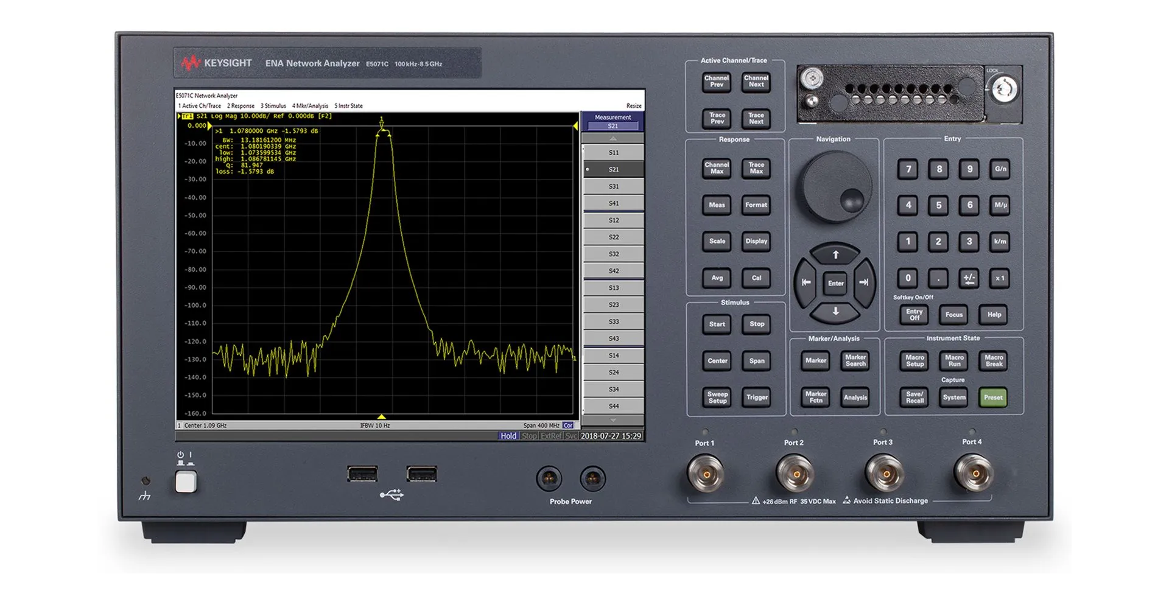Click the USB symbol between the USB ports
Screen dimensions: 1169x599
pyautogui.click(x=393, y=494)
